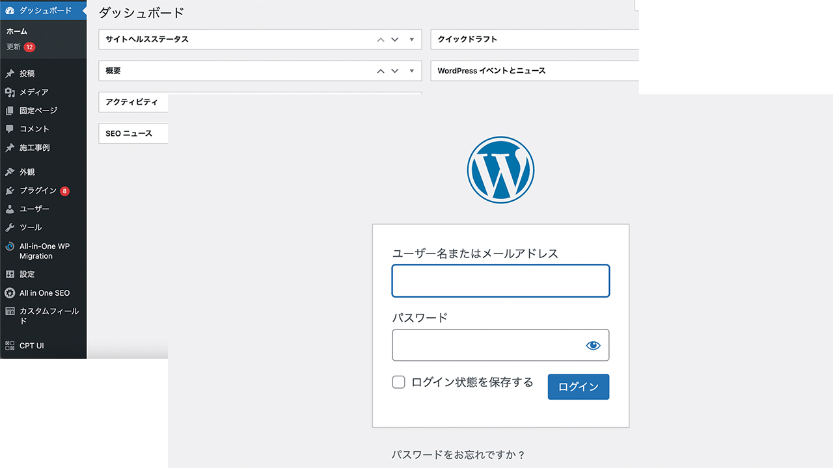This screenshot has height=468, width=833.
Task: Open ユーザー menu item
Action: (x=43, y=209)
